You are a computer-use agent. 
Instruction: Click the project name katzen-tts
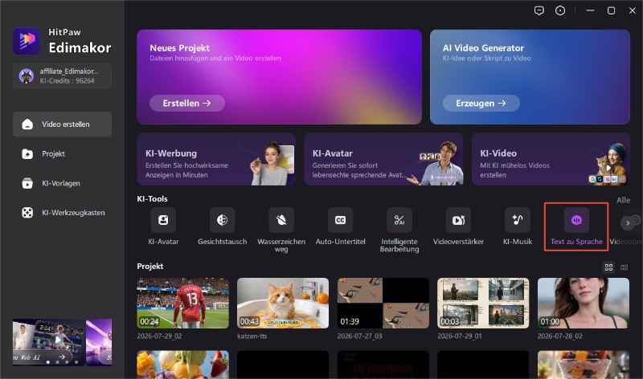pyautogui.click(x=252, y=336)
